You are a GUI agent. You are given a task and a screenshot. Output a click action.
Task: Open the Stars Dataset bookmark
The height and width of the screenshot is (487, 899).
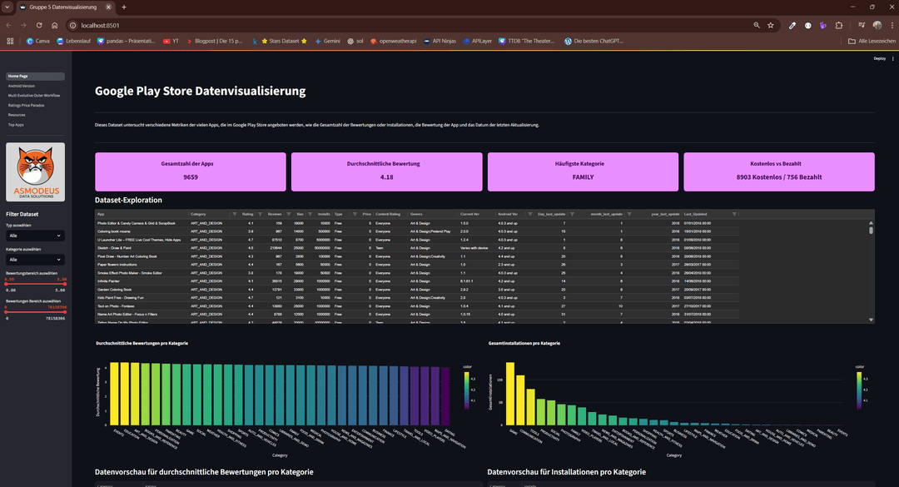coord(283,41)
